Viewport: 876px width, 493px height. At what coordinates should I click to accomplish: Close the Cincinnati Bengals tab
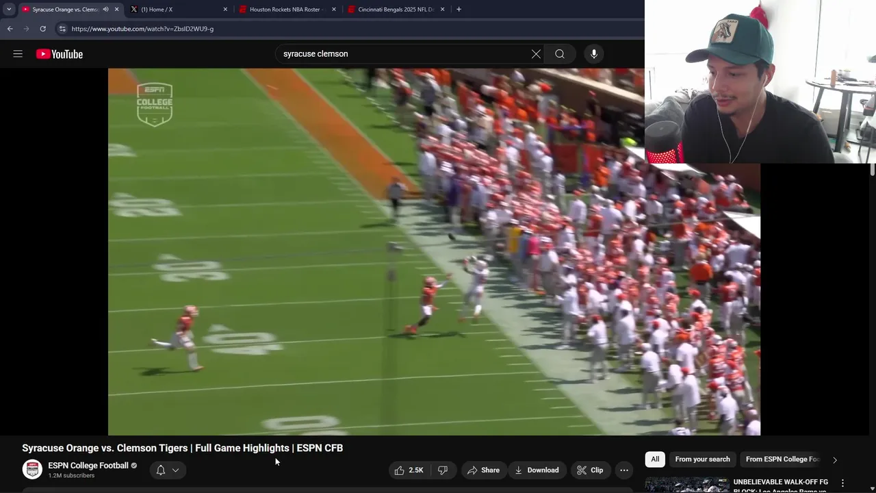442,10
